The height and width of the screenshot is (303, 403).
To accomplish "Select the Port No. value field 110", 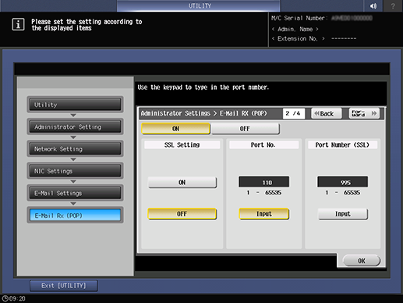I will coord(264,182).
